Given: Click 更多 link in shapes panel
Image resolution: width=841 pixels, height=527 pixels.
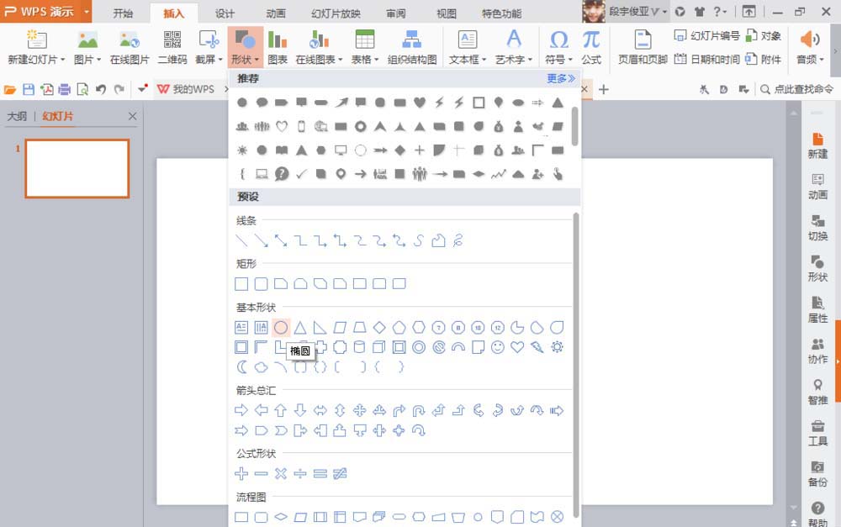Looking at the screenshot, I should point(560,79).
